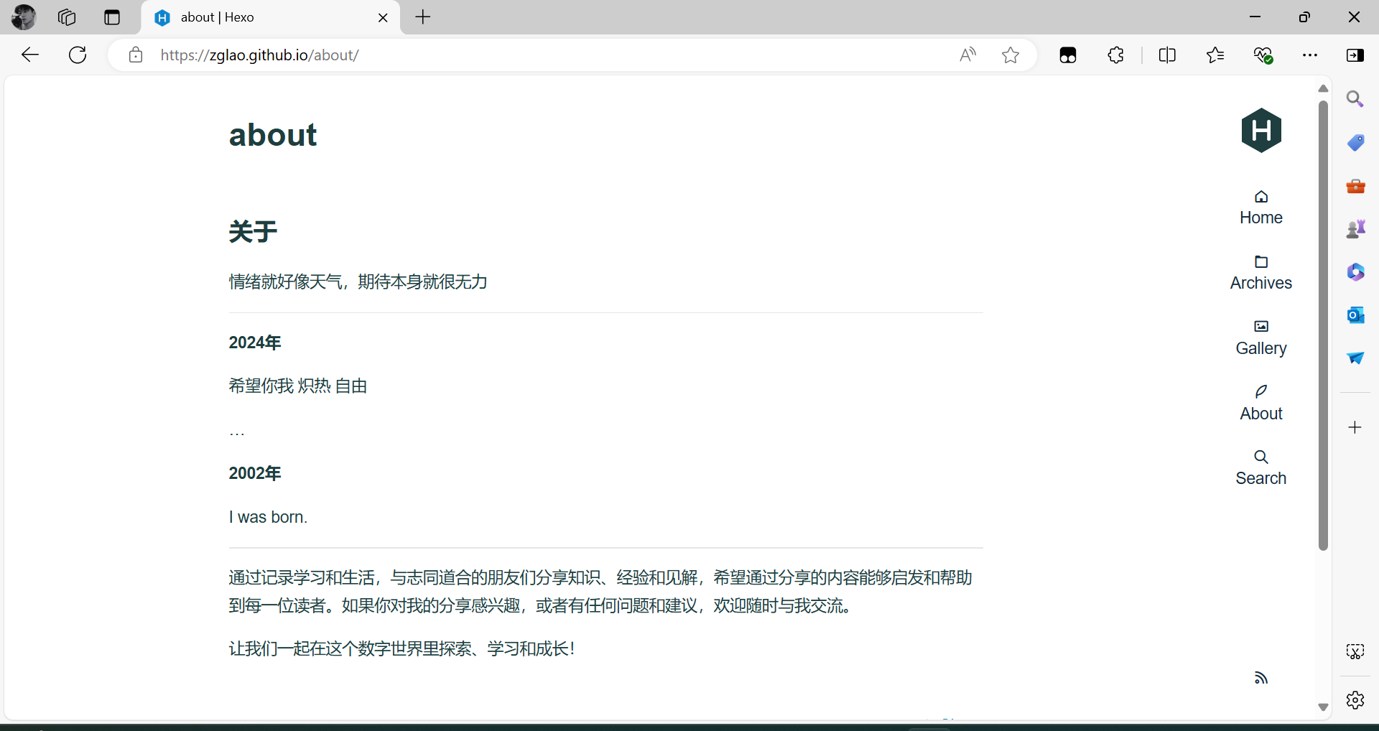Open the Extensions puzzle icon
The image size is (1379, 731).
[x=1115, y=55]
